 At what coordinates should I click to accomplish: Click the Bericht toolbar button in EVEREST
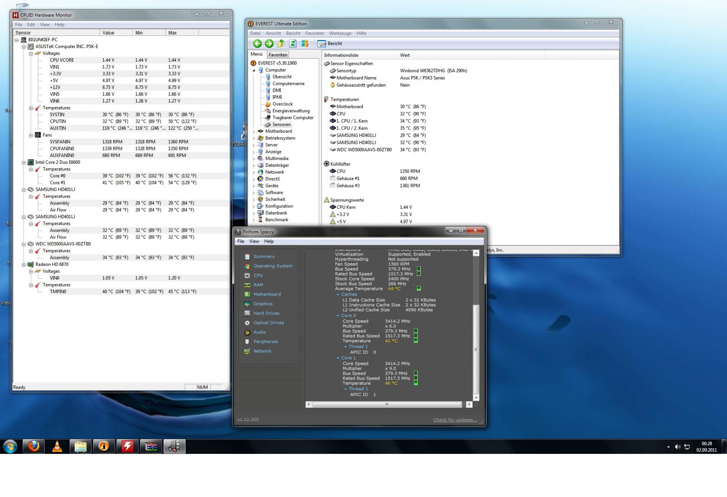(x=330, y=44)
